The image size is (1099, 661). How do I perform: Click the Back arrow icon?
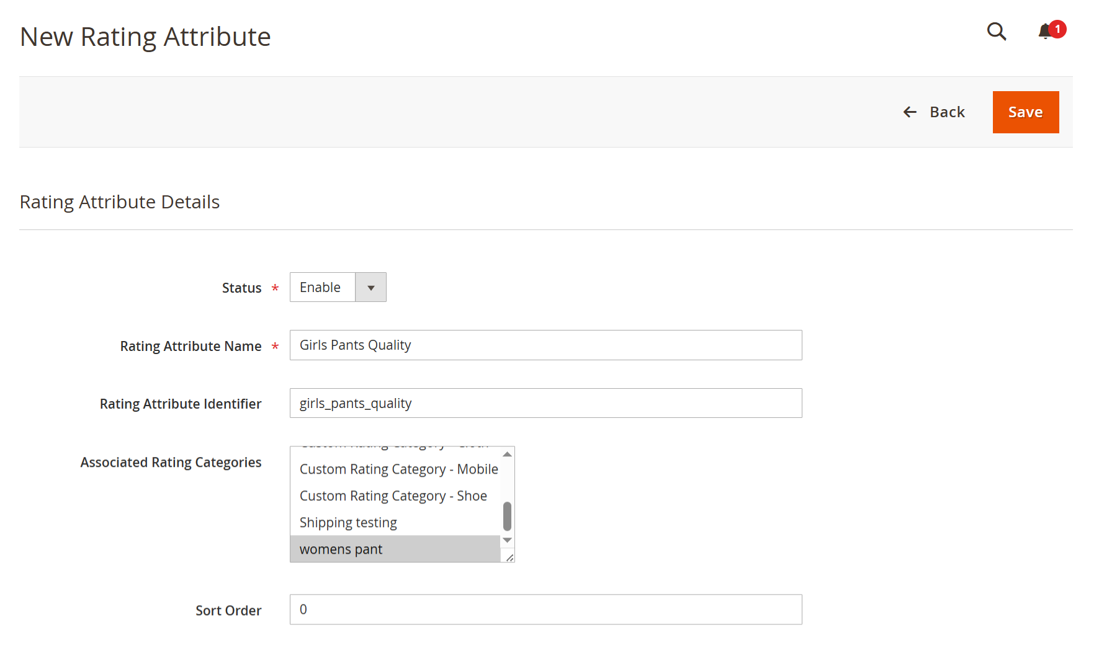point(910,112)
